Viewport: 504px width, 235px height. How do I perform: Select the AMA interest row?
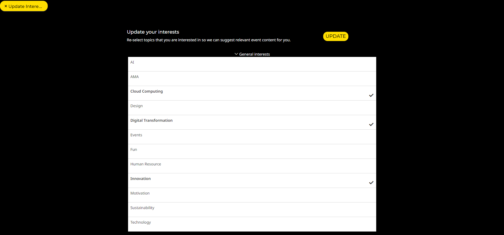(x=134, y=77)
